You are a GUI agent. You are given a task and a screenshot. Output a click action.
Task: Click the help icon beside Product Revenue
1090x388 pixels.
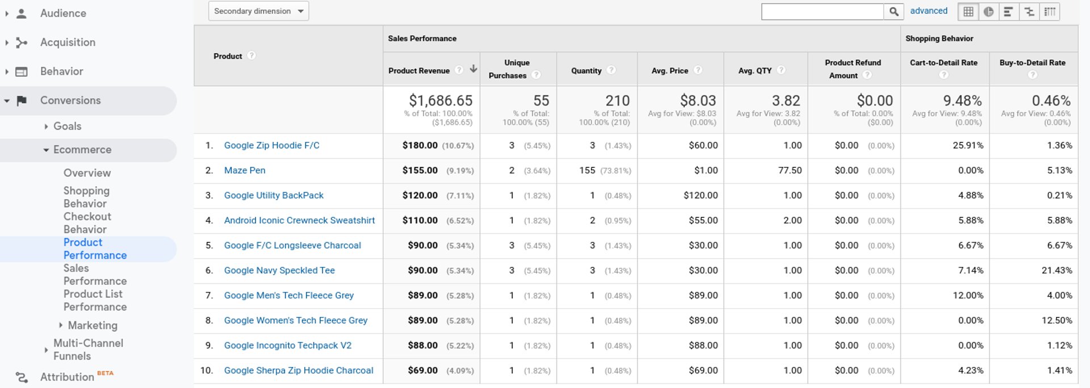[459, 70]
